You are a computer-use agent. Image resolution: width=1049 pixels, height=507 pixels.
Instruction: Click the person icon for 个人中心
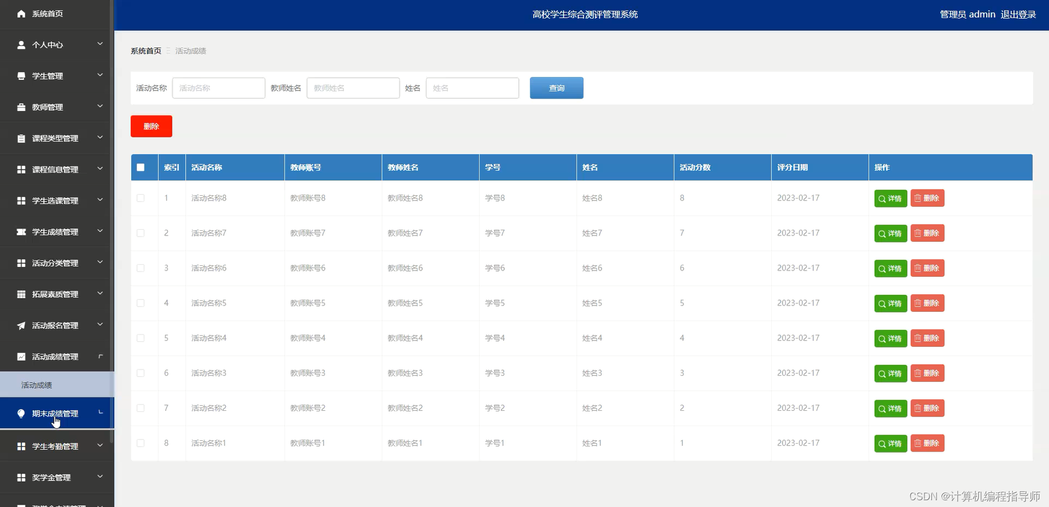pos(21,45)
